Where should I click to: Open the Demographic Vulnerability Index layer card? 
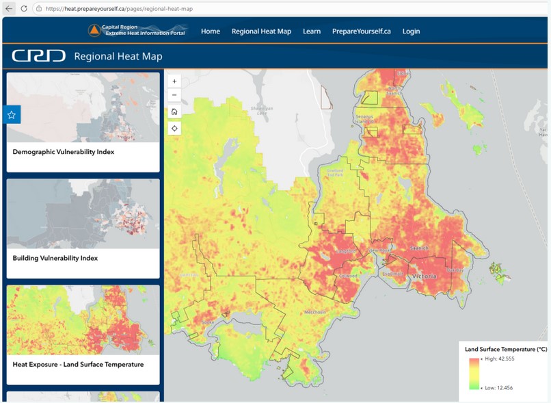click(82, 122)
